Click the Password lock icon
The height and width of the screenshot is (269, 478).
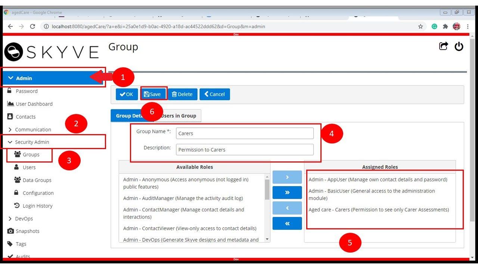pos(10,91)
